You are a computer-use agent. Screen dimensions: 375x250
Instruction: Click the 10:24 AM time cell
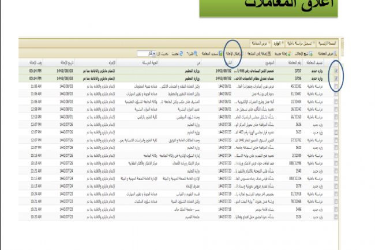point(36,194)
